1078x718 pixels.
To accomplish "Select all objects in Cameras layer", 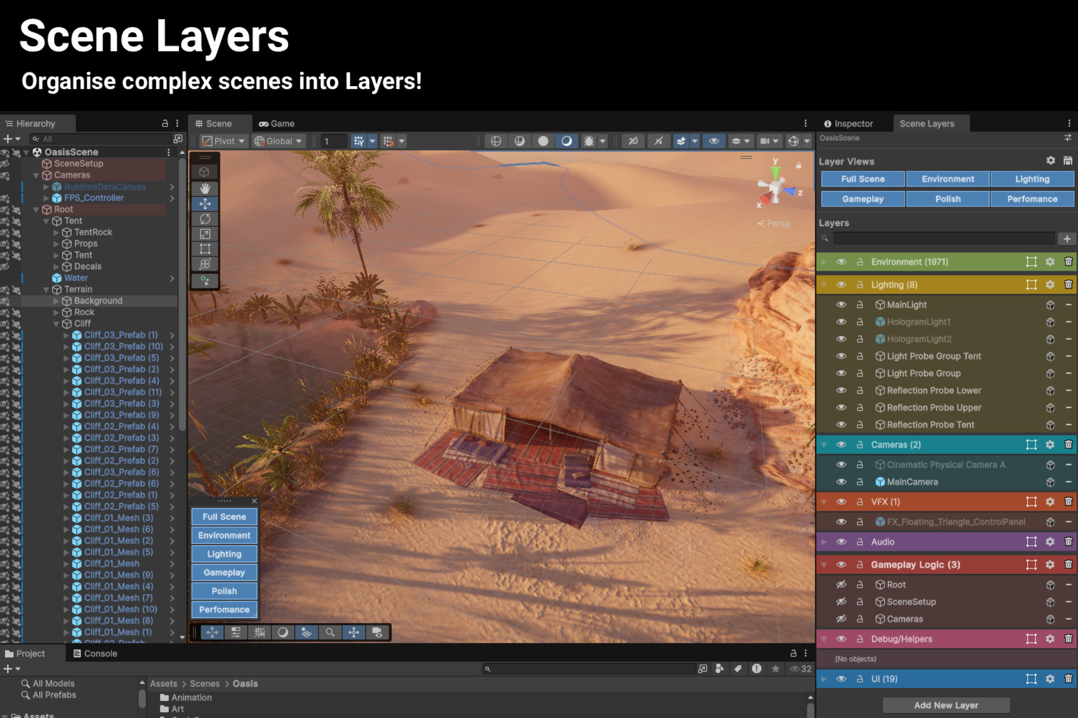I will (x=1031, y=445).
